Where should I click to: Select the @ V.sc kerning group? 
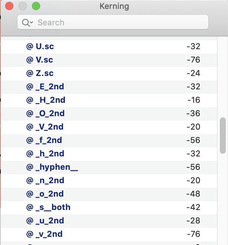(x=109, y=60)
